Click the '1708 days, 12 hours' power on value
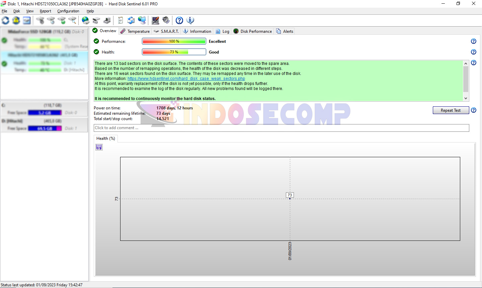 (x=175, y=108)
